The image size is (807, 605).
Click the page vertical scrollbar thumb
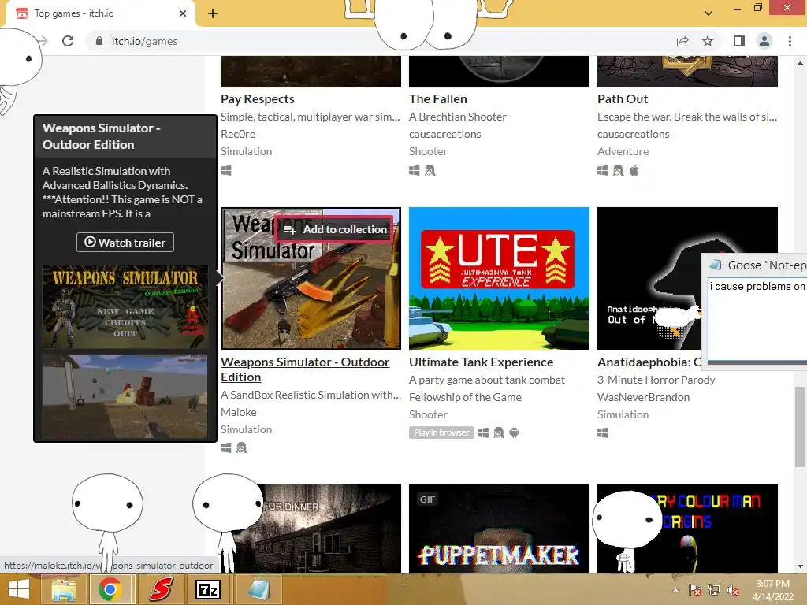(x=800, y=427)
